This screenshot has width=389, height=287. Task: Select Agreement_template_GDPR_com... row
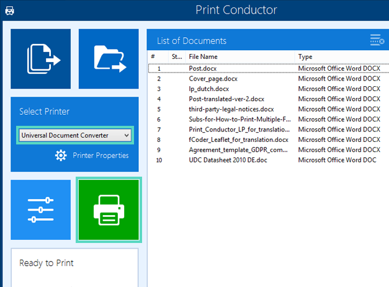[x=269, y=149]
